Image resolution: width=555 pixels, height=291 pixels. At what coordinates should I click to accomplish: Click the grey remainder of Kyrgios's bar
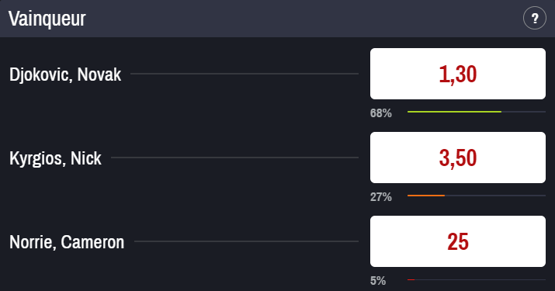point(495,196)
